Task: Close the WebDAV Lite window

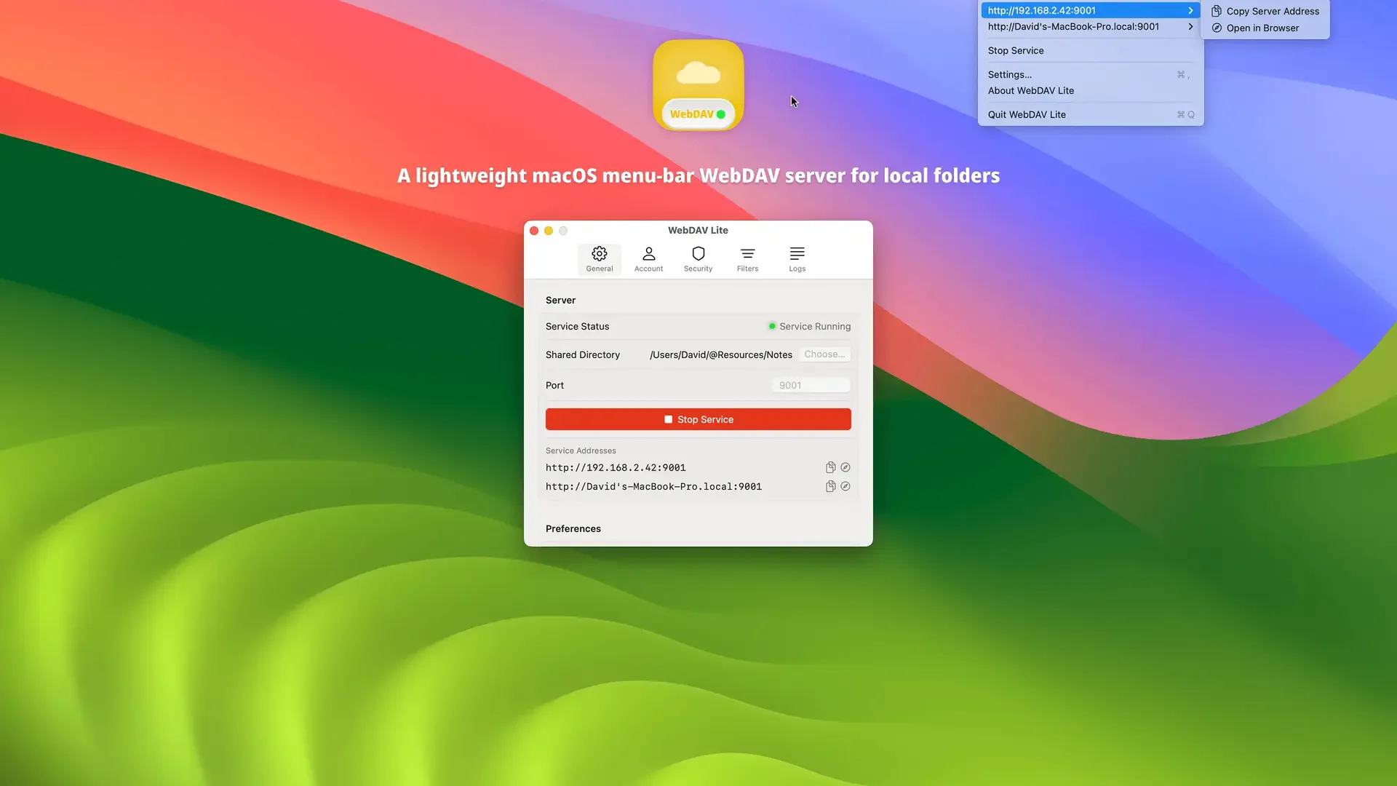Action: (534, 231)
